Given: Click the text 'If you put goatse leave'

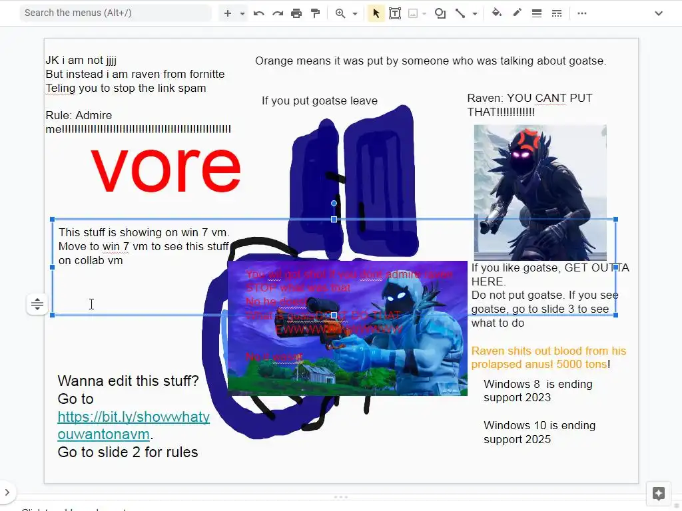Looking at the screenshot, I should pos(320,101).
